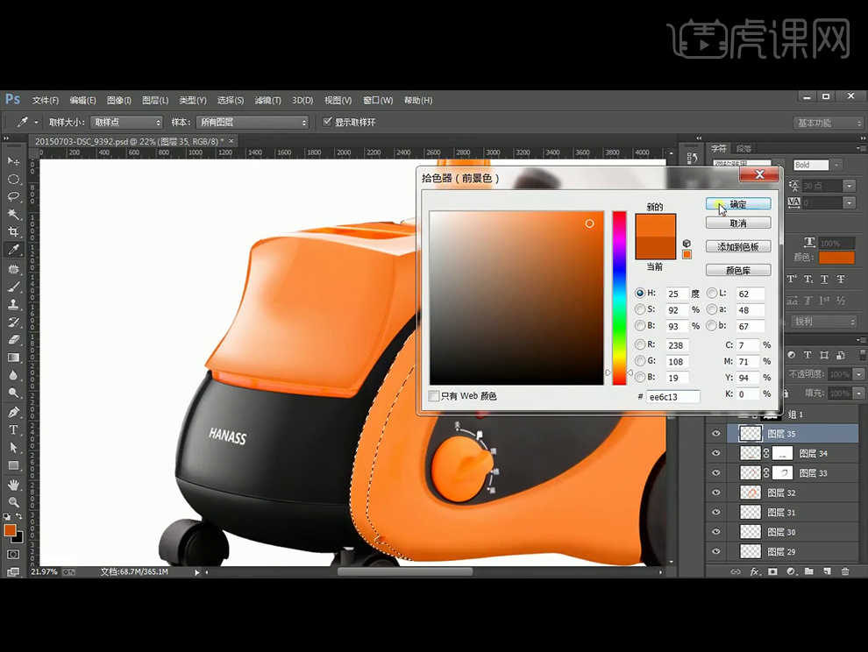
Task: Enable the Only Web Colors checkbox
Action: click(434, 396)
